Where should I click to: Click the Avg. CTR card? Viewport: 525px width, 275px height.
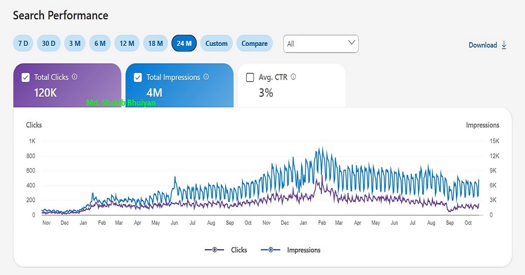[x=292, y=85]
